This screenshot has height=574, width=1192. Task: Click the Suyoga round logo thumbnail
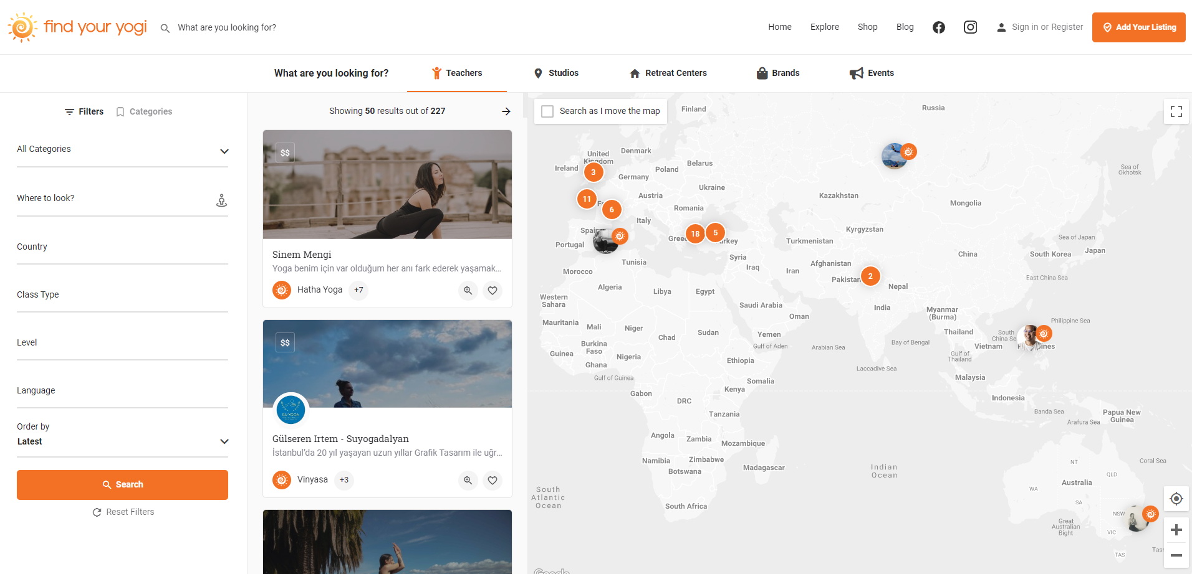click(x=291, y=410)
